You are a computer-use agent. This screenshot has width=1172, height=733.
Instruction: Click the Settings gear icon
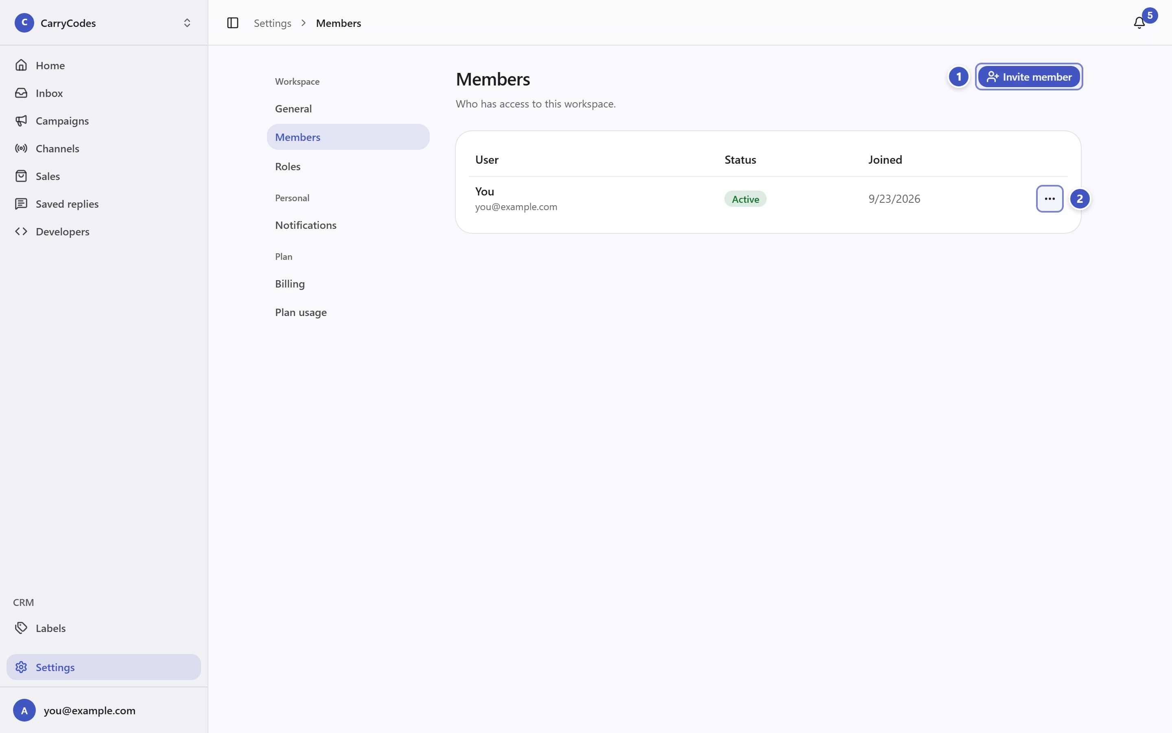[x=21, y=667]
